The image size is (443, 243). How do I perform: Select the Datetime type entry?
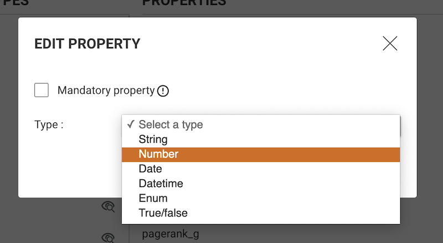point(261,184)
